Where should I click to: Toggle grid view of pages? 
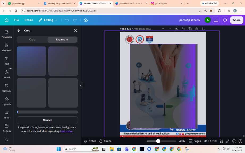point(221,141)
